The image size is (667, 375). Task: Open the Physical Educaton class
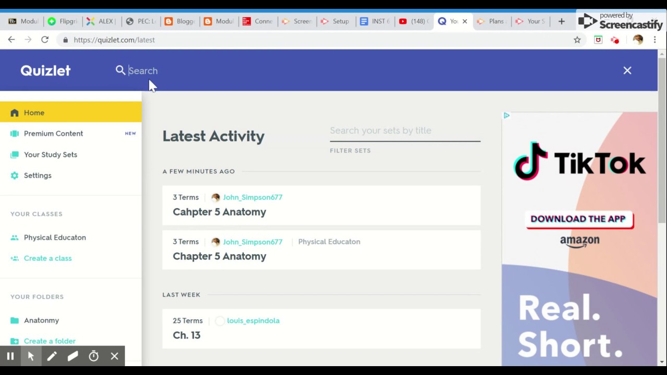click(x=55, y=238)
